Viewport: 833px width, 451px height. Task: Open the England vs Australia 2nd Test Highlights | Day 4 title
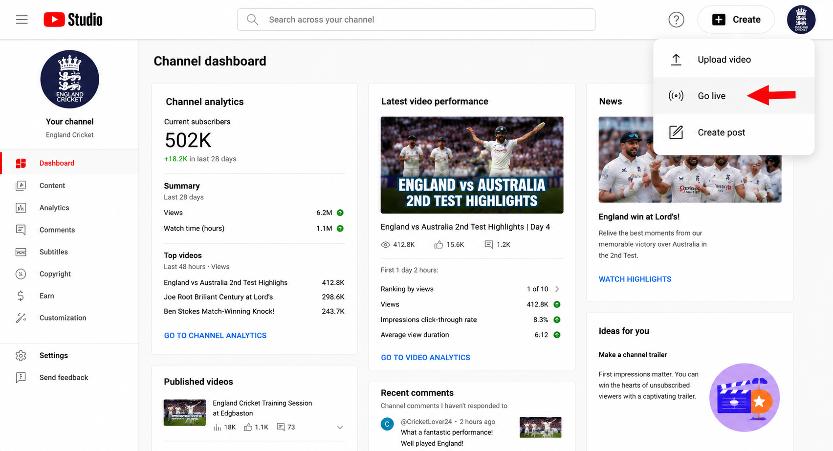[x=465, y=227]
